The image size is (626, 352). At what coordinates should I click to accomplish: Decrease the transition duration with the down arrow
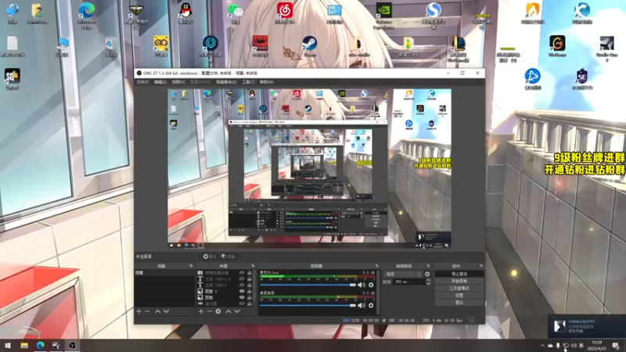click(x=428, y=283)
